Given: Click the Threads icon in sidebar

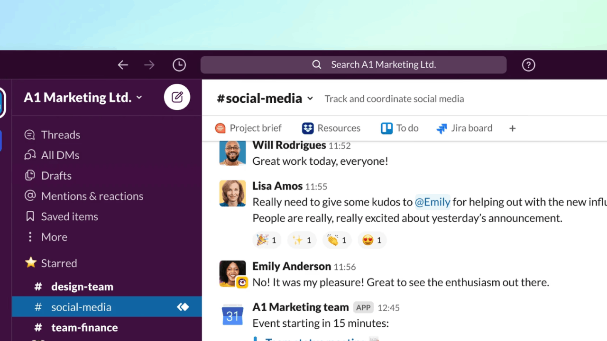Looking at the screenshot, I should pos(30,135).
